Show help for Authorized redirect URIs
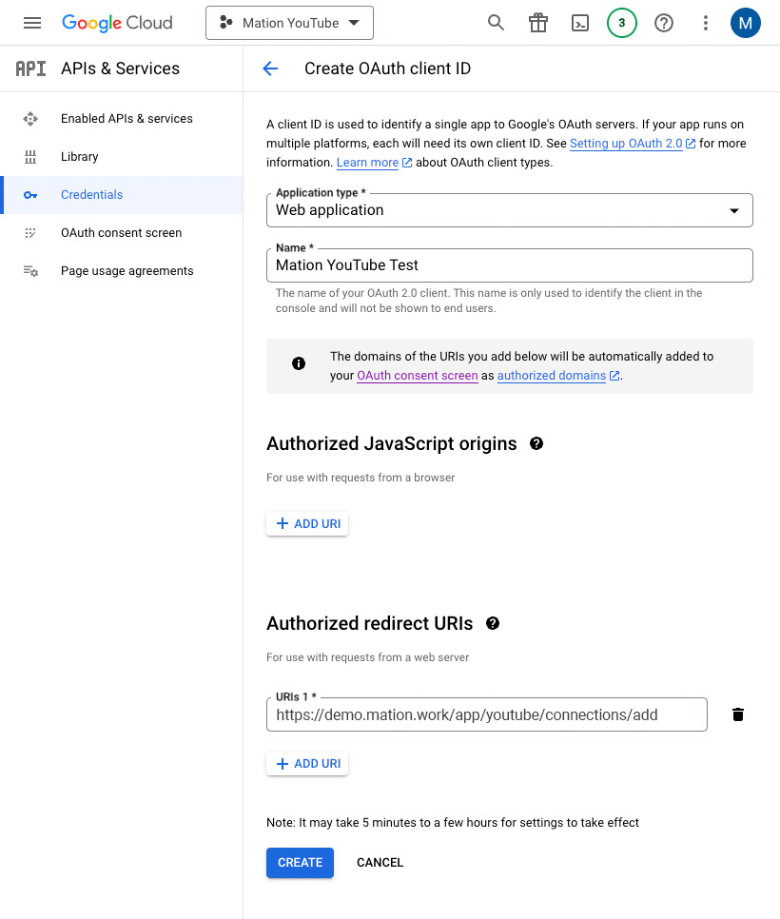780x919 pixels. [493, 624]
